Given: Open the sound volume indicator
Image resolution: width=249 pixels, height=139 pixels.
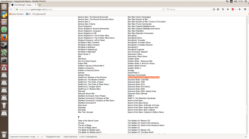Looking at the screenshot, I should 236,1.
